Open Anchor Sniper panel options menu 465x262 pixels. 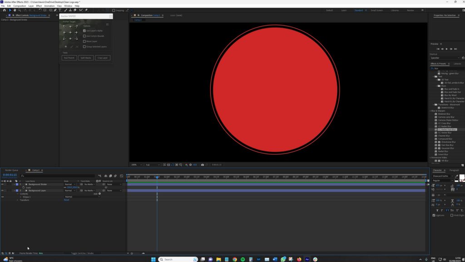pyautogui.click(x=107, y=25)
